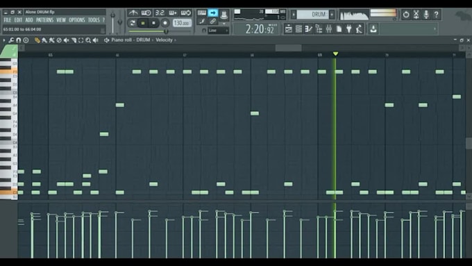Image resolution: width=472 pixels, height=266 pixels.
Task: Activate the Playback speaker tool
Action: 96,40
